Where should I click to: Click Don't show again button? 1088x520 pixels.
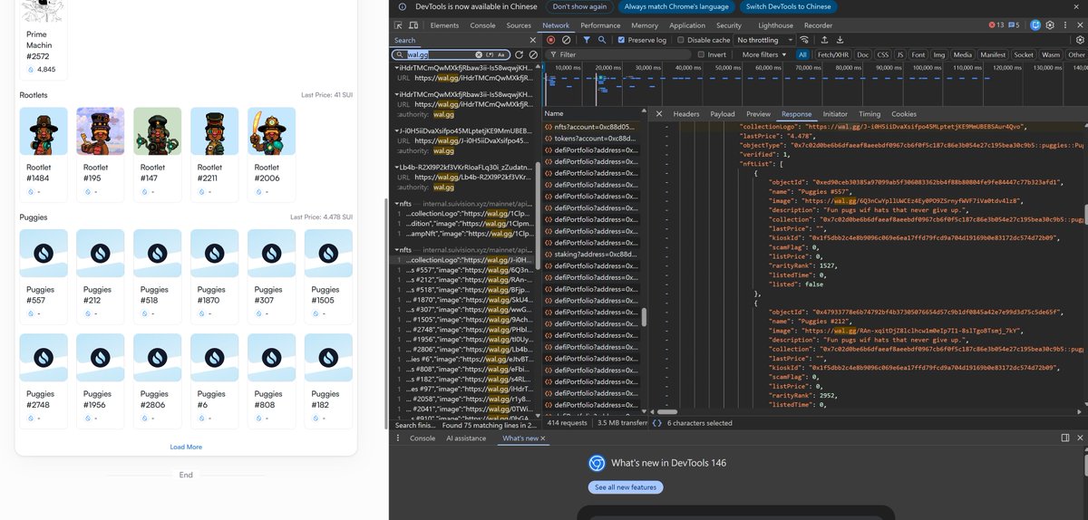580,6
